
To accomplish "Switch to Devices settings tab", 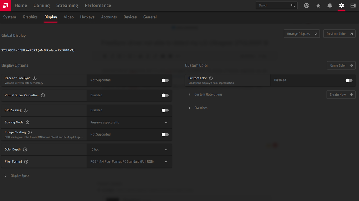I will (130, 17).
